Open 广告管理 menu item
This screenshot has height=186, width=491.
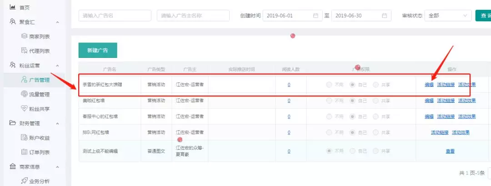[x=39, y=80]
